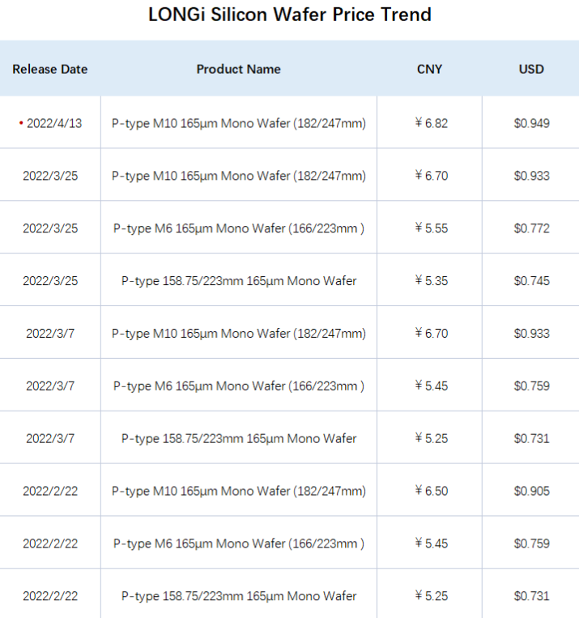Select the last 2022/2/22 date cell
The image size is (579, 618).
coord(50,596)
